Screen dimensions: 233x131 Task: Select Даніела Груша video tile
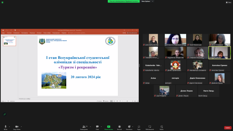pos(220,78)
